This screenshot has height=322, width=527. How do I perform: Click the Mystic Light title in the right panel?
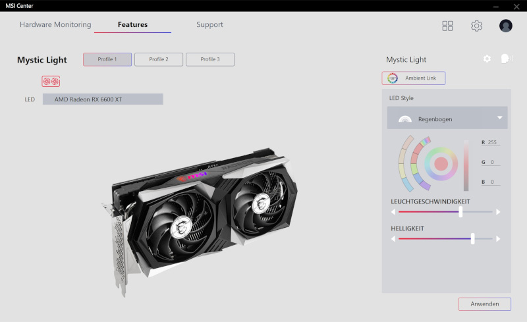click(x=406, y=59)
